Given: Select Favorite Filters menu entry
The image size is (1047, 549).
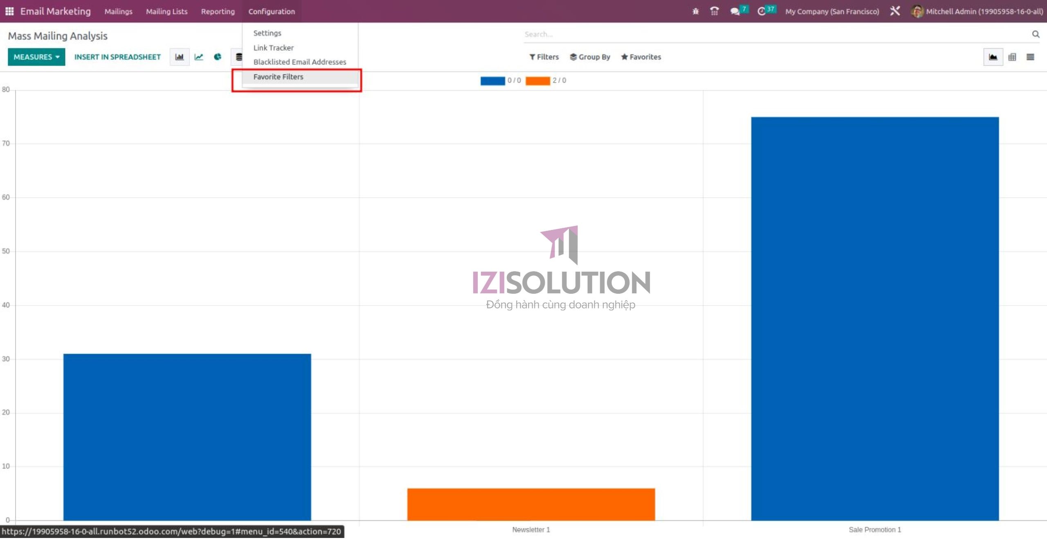Looking at the screenshot, I should pos(279,78).
